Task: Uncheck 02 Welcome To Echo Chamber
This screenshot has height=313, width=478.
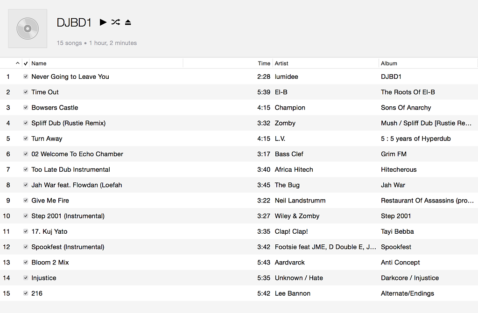Action: point(26,154)
